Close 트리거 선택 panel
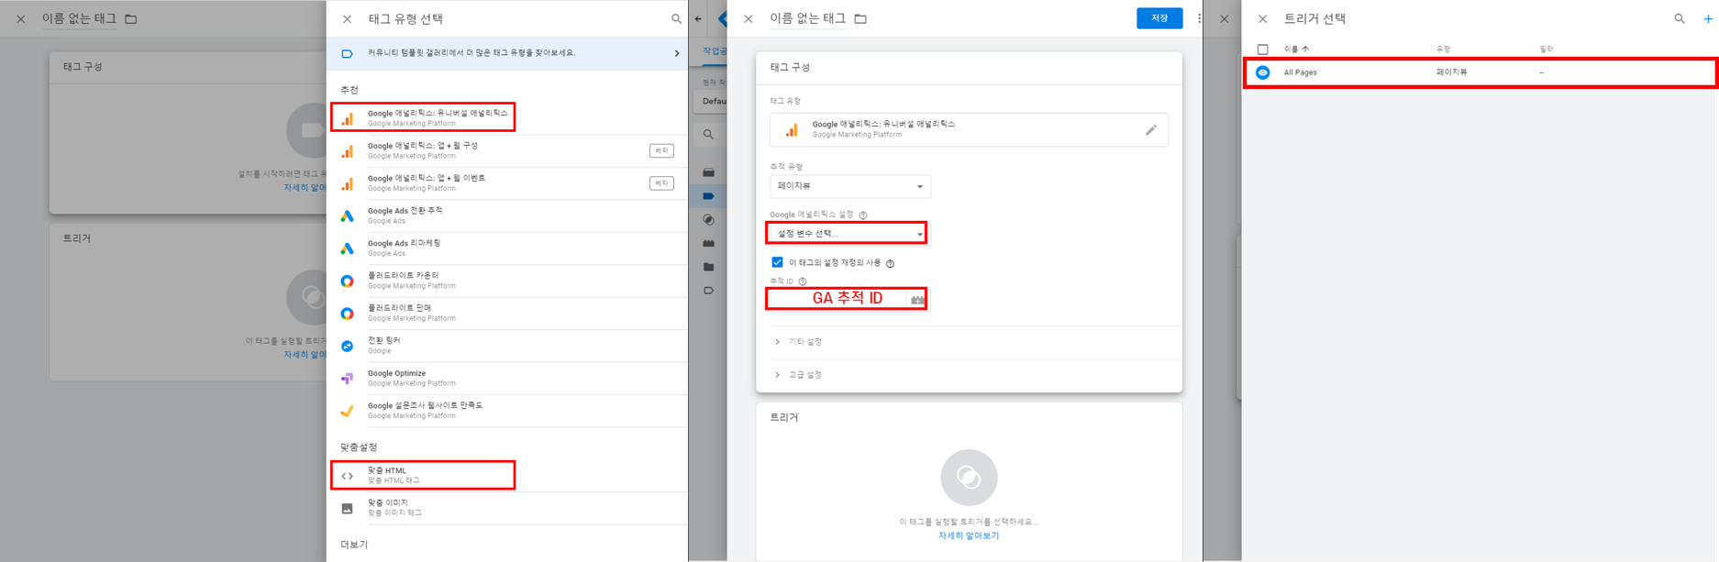Viewport: 1719px width, 562px height. coord(1262,18)
